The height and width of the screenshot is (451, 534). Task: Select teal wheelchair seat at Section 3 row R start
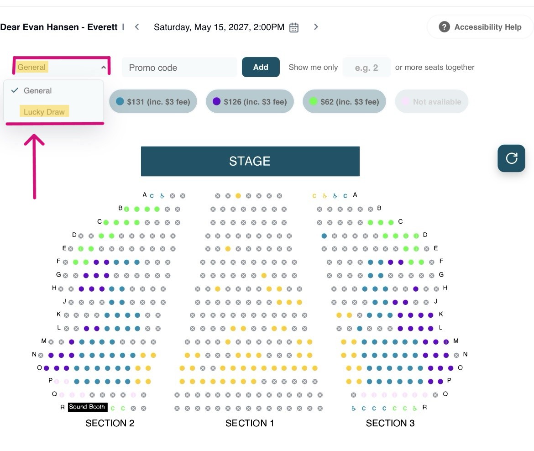354,408
